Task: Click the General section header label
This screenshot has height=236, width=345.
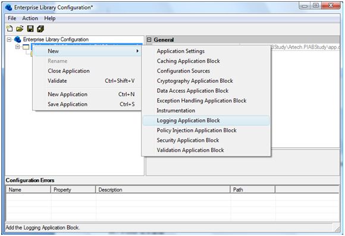Action: (164, 40)
